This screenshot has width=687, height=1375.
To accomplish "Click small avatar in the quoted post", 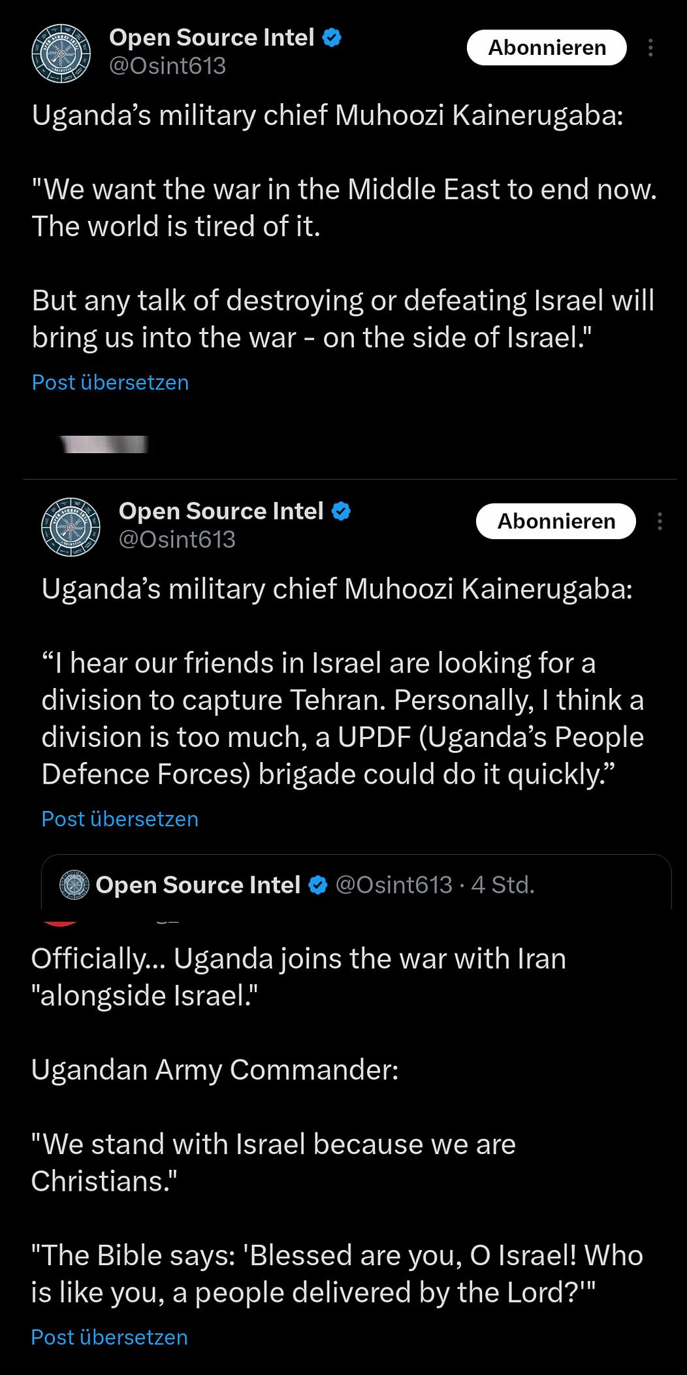I will (x=74, y=885).
